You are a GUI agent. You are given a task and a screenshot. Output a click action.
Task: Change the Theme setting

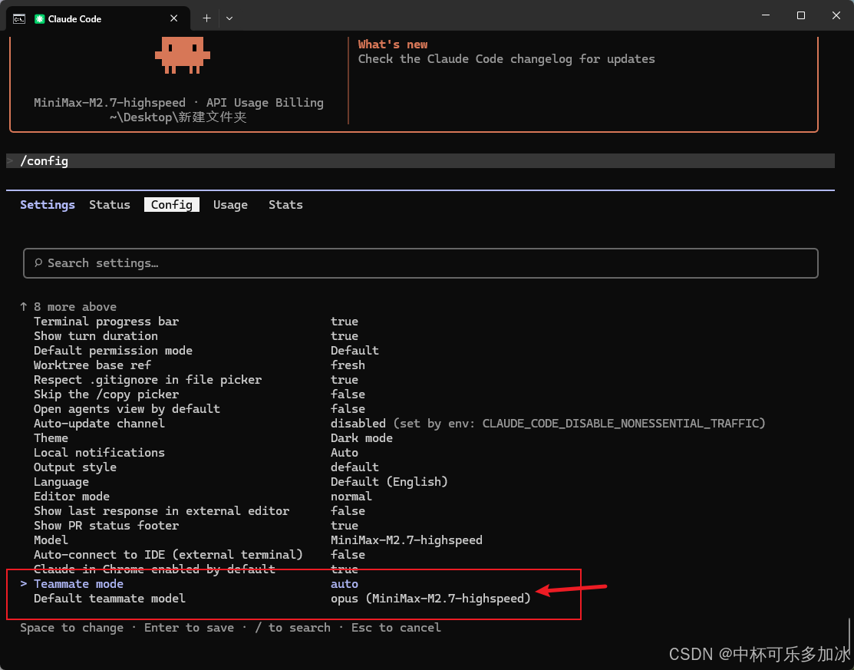(x=213, y=438)
